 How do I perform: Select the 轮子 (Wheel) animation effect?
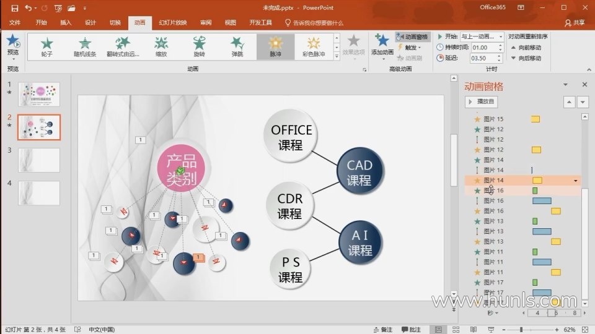point(46,46)
